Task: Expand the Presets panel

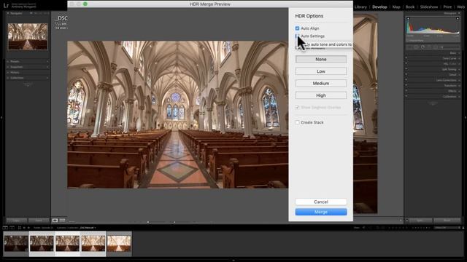Action: (28, 61)
